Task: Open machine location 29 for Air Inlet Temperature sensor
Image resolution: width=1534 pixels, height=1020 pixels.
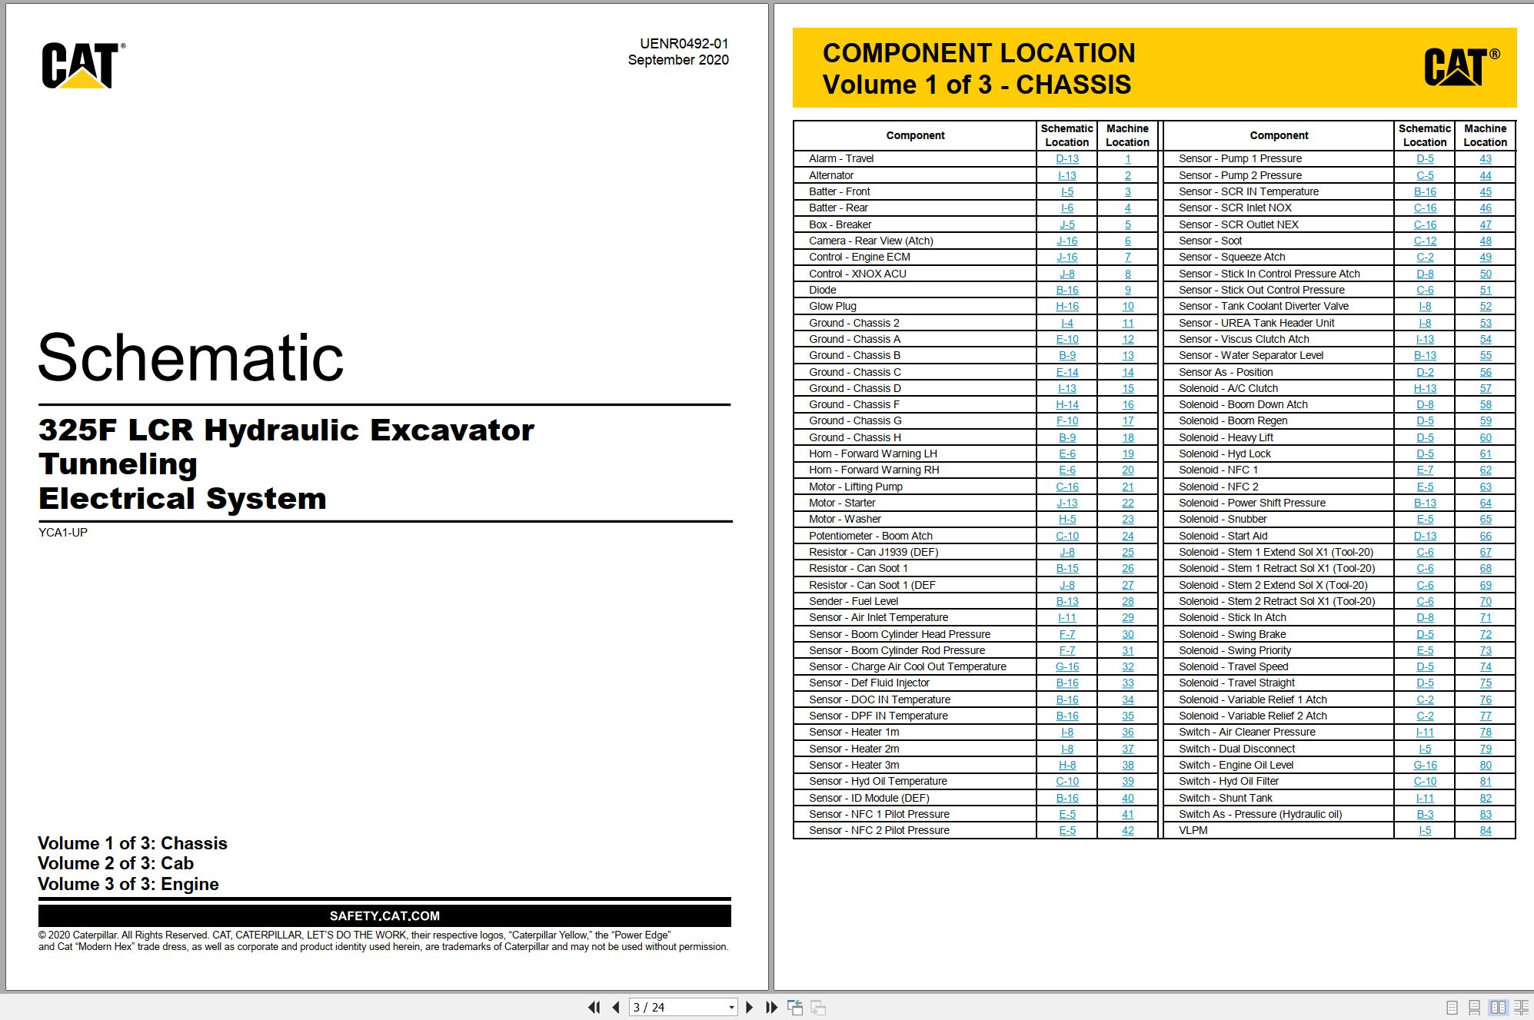Action: pyautogui.click(x=1127, y=617)
